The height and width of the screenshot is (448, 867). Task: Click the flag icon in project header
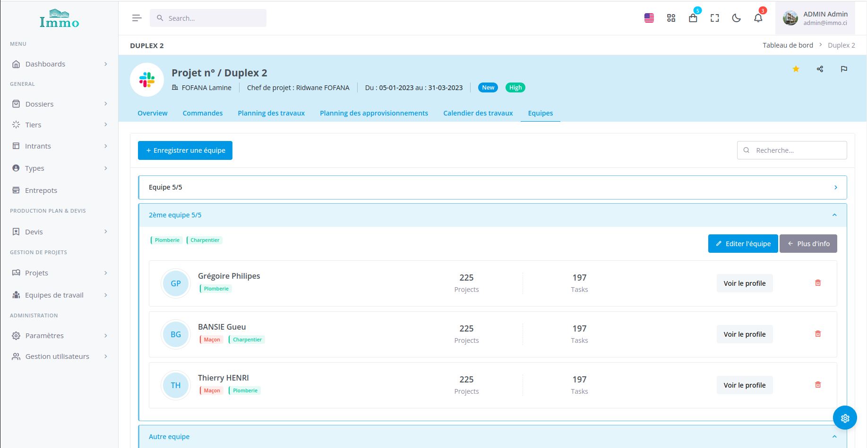(844, 69)
